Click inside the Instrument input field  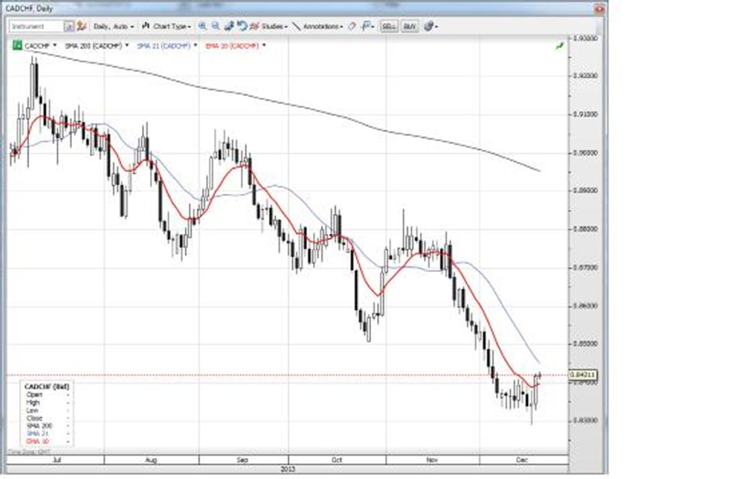click(x=36, y=26)
